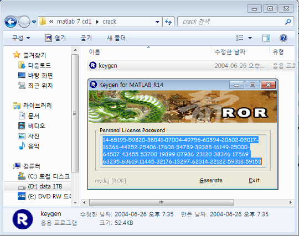Click sidebar scrollbar down arrow
Image resolution: width=299 pixels, height=236 pixels.
point(75,203)
